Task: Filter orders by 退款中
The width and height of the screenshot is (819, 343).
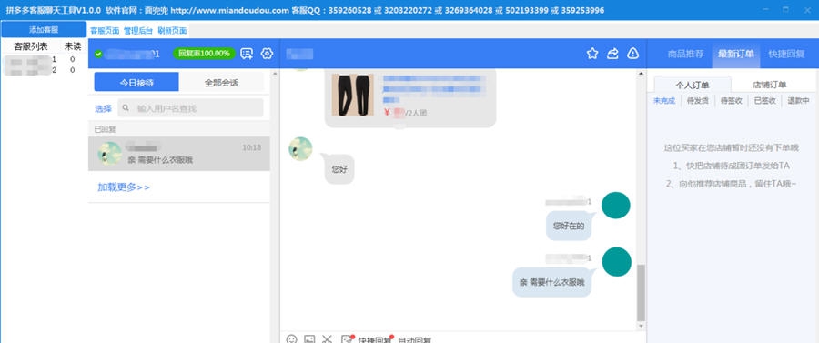Action: coord(798,101)
